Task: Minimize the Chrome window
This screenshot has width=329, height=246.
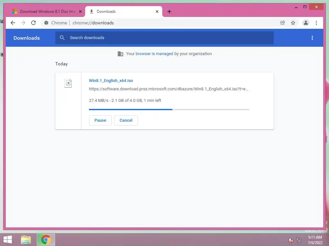Action: tap(296, 7)
